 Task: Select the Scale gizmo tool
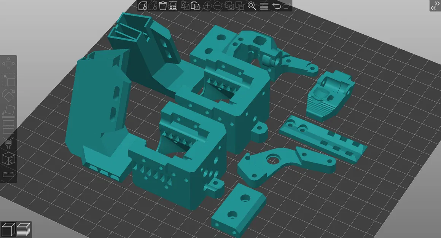pos(8,80)
